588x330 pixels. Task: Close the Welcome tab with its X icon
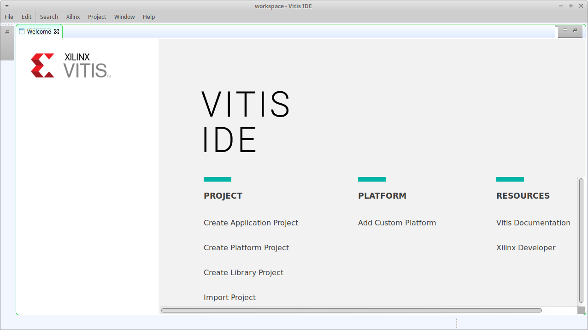[57, 31]
